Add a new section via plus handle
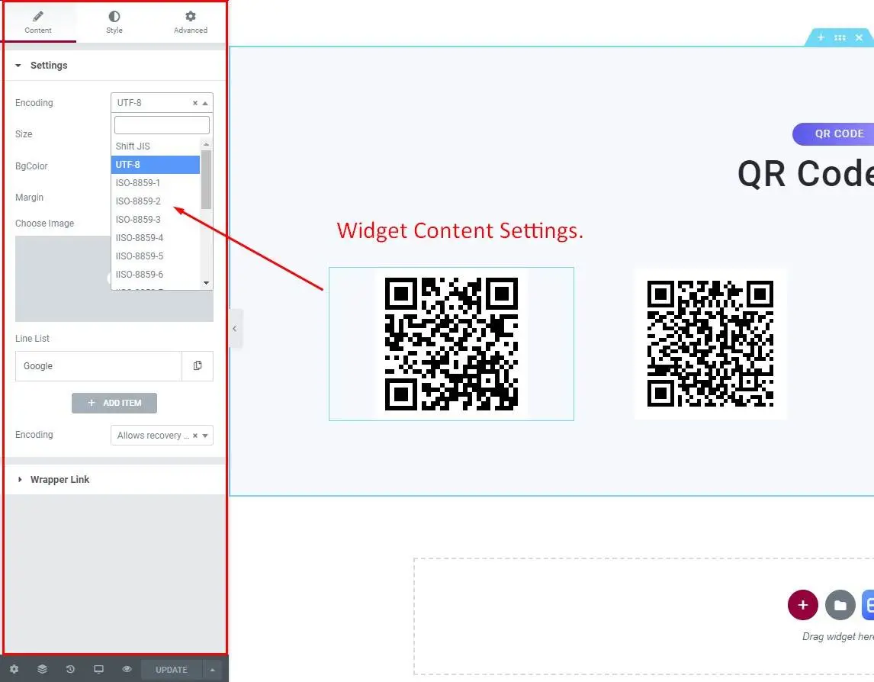Screen dimensions: 874x682 (821, 37)
